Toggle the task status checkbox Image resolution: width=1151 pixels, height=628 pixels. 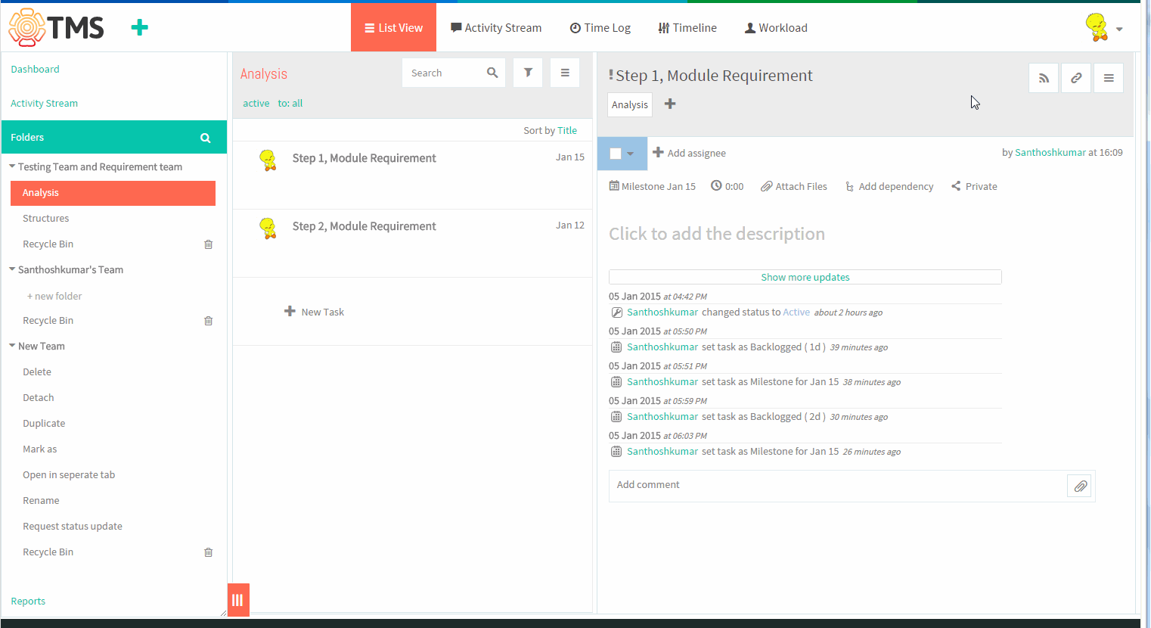(x=616, y=154)
